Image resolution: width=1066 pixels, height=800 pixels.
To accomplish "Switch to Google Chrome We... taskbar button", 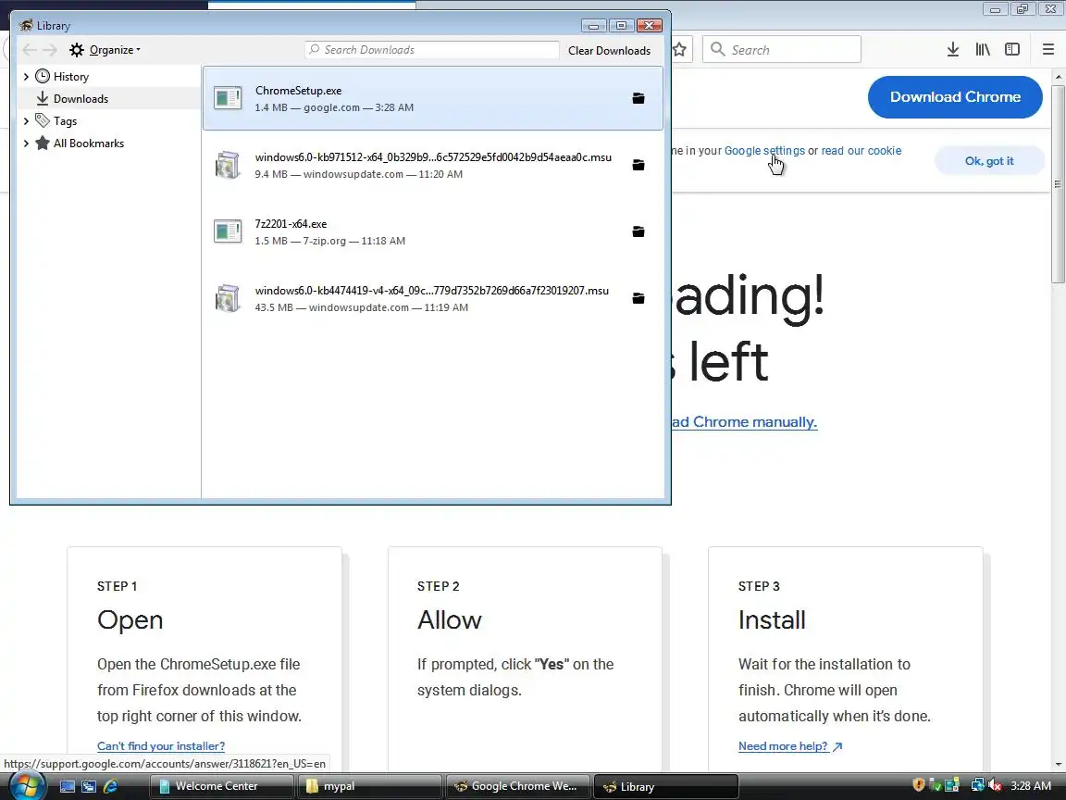I will 517,786.
